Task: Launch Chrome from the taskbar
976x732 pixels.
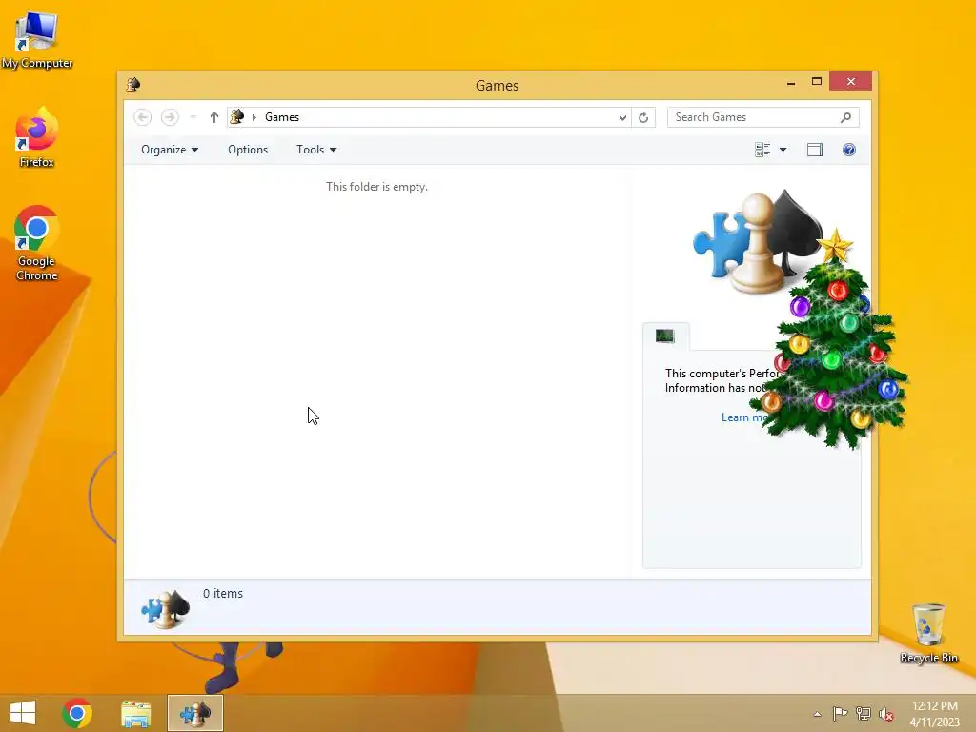Action: coord(77,713)
